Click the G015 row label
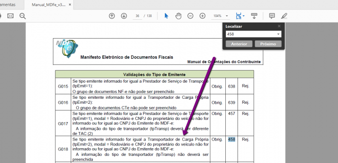The width and height of the screenshot is (338, 163). pos(63,86)
